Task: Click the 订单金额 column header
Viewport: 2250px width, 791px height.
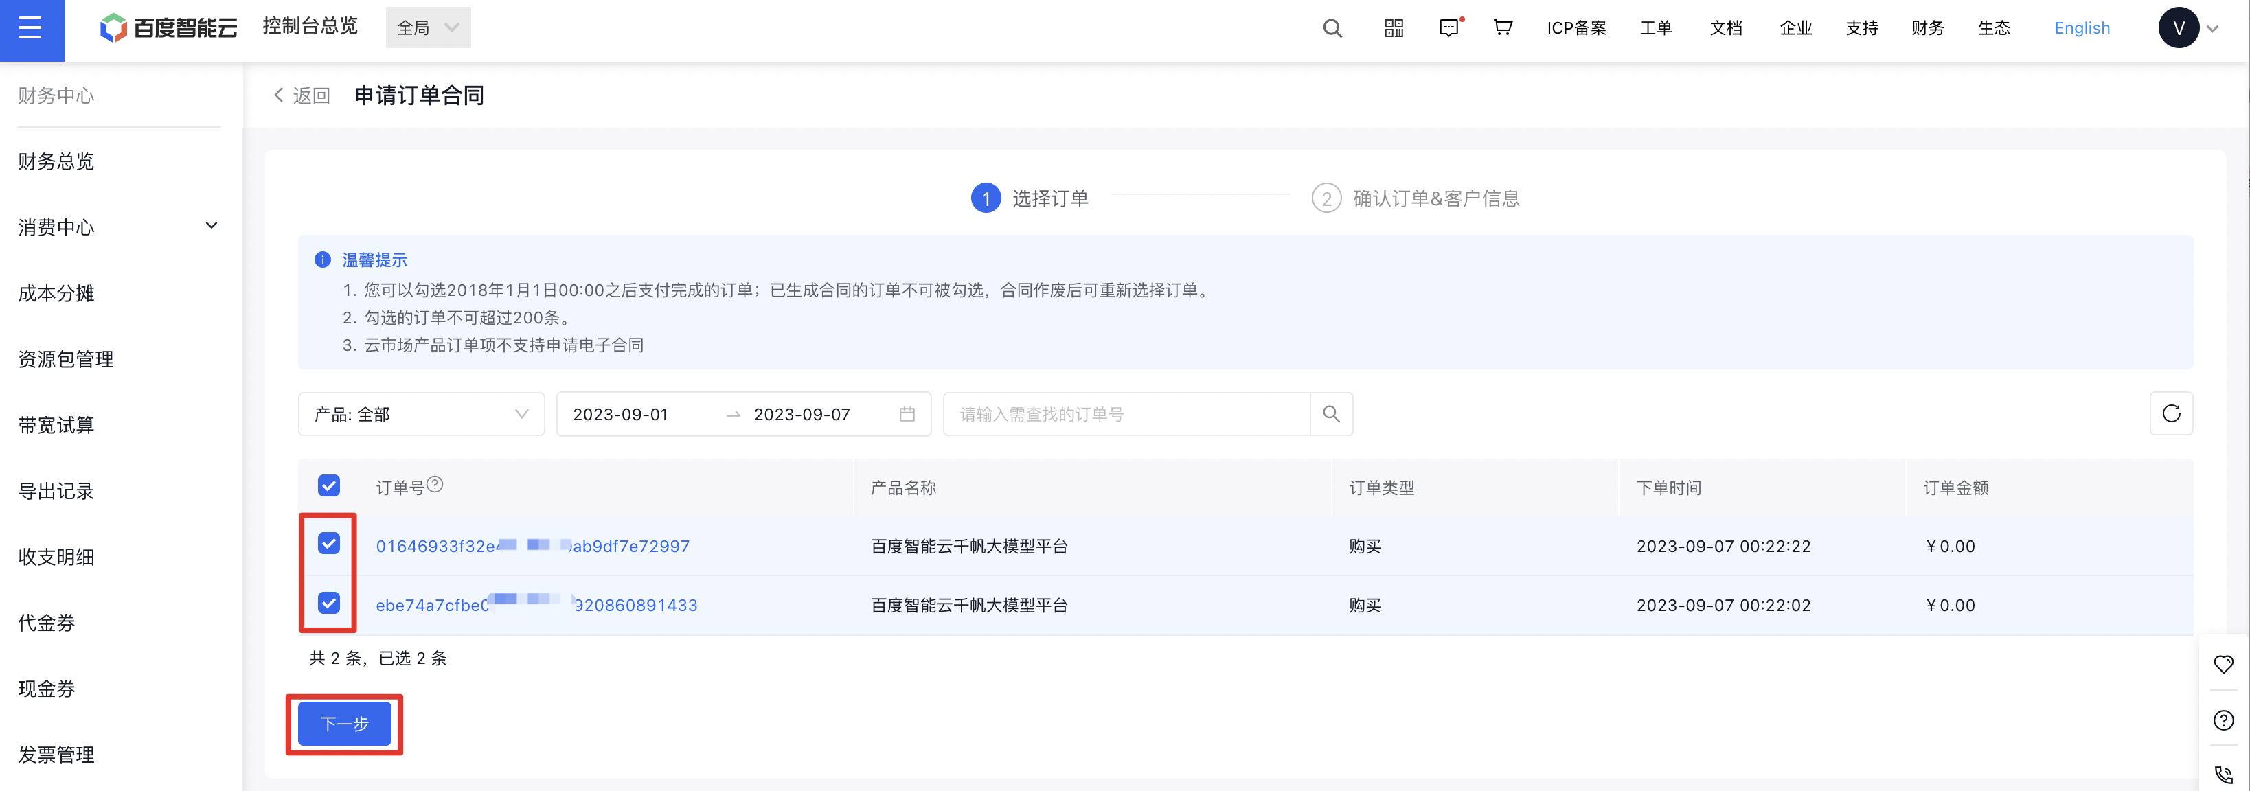Action: [1955, 488]
